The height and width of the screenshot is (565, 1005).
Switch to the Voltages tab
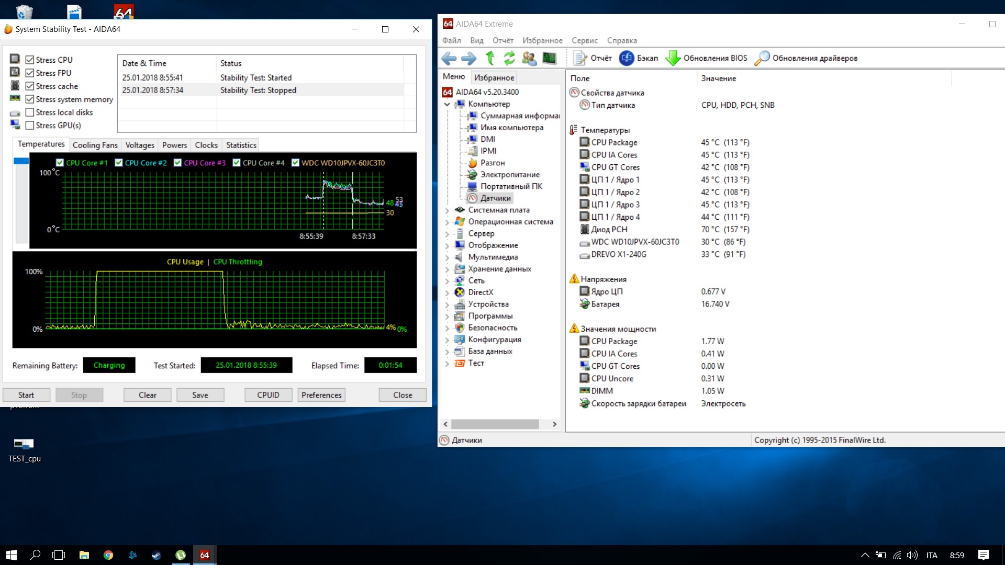140,145
